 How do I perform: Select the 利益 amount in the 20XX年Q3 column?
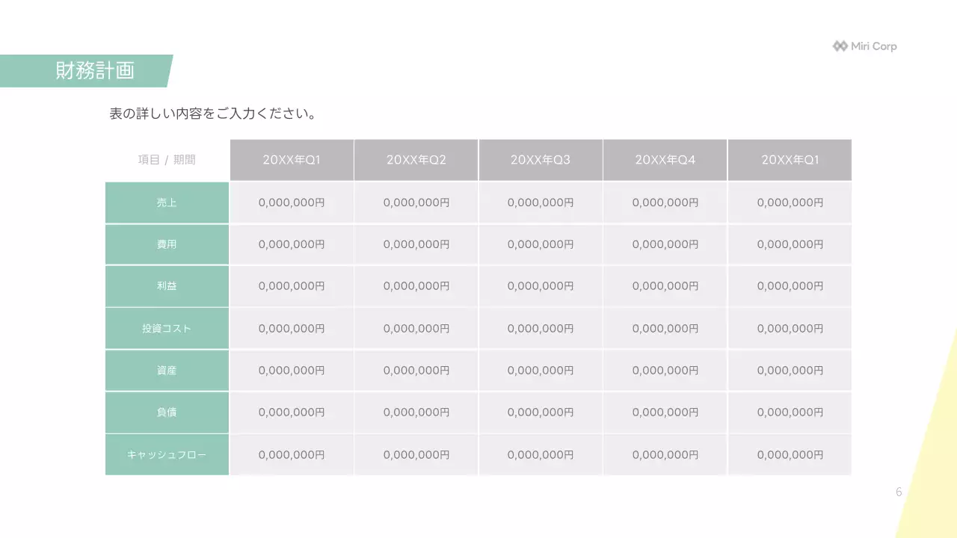pos(541,286)
